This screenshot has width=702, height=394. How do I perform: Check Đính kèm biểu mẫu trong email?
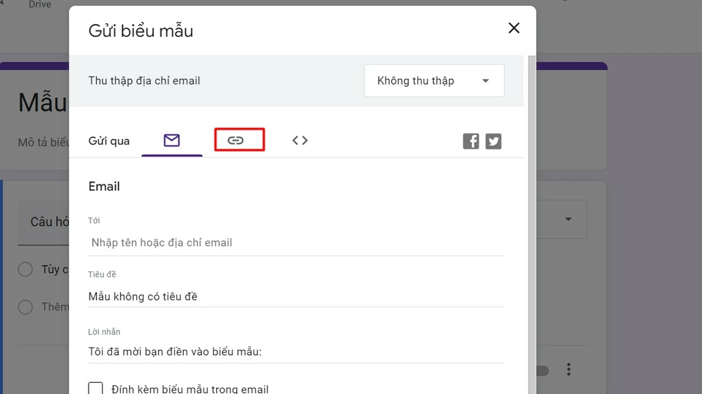click(x=95, y=387)
